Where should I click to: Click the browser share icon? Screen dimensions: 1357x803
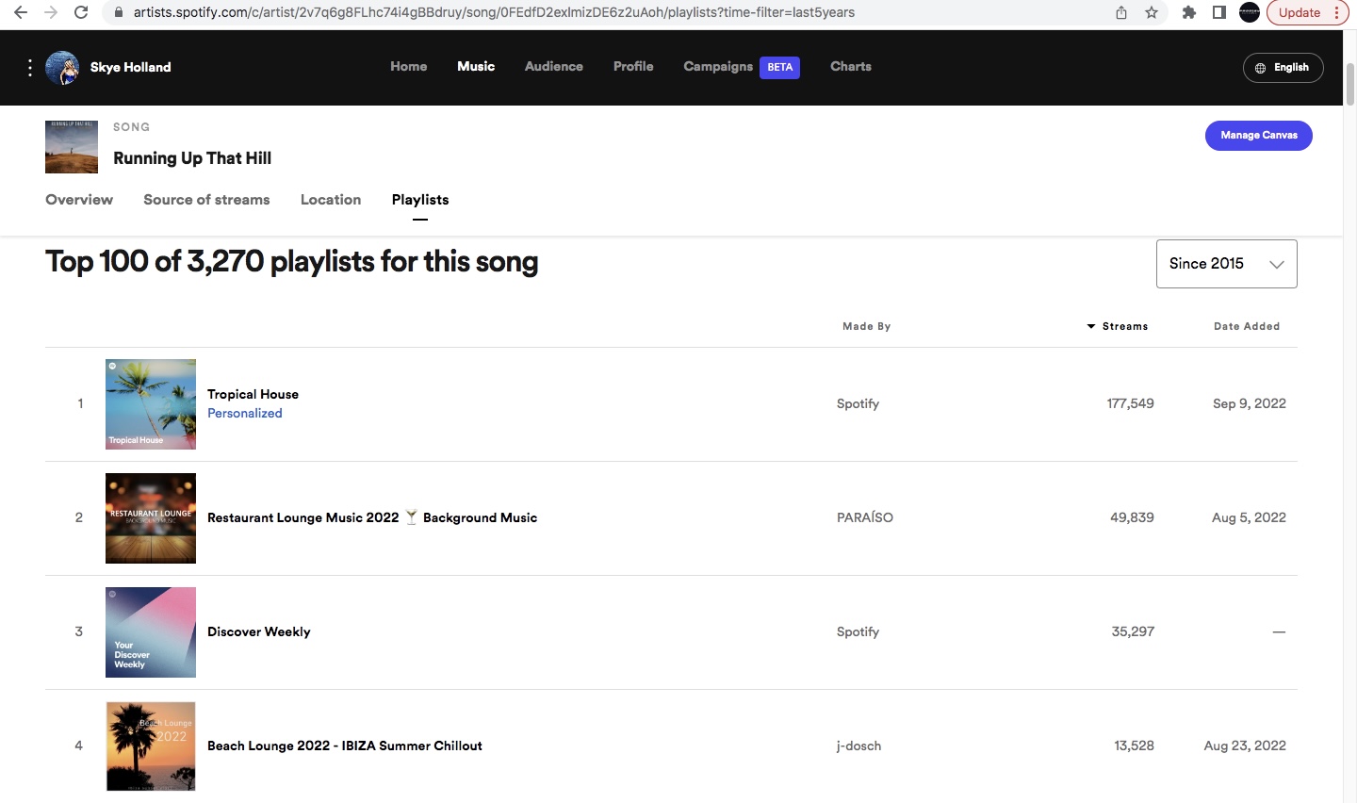coord(1120,12)
